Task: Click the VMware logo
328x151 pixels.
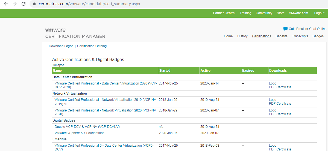Action: tap(55, 30)
